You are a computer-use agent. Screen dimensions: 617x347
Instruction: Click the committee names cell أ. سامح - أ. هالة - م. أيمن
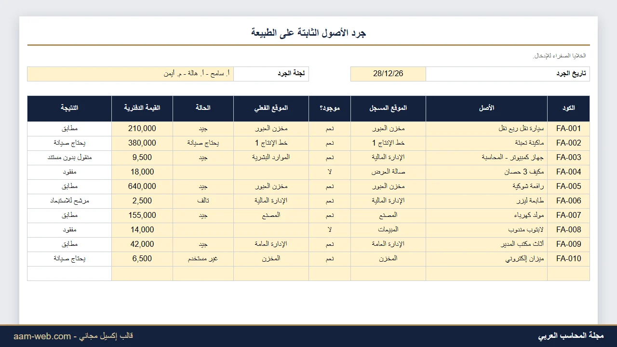coord(131,74)
